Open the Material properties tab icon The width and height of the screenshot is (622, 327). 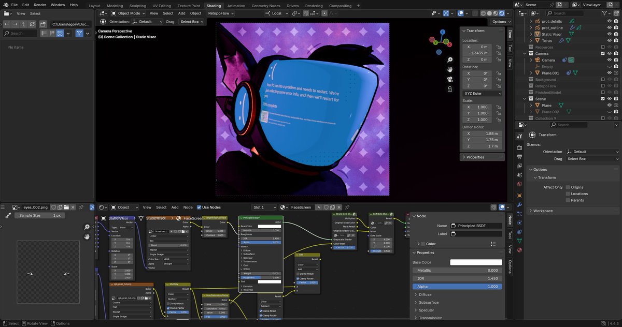(x=520, y=249)
